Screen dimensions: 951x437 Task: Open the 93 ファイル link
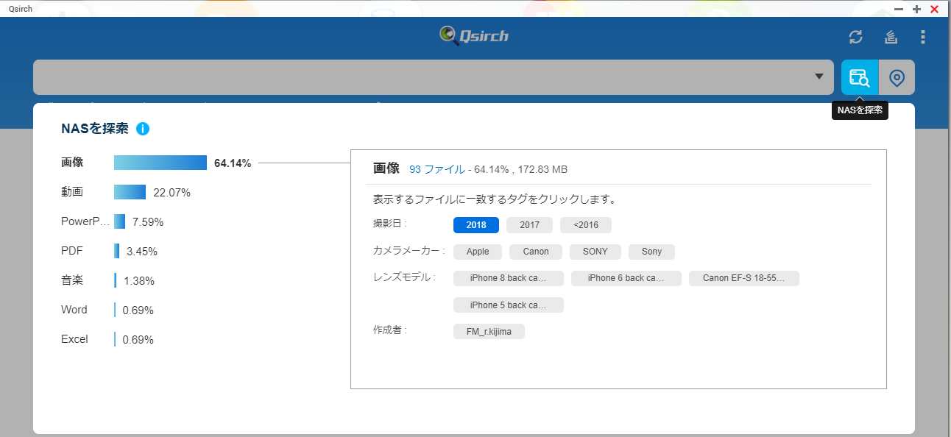(x=436, y=169)
